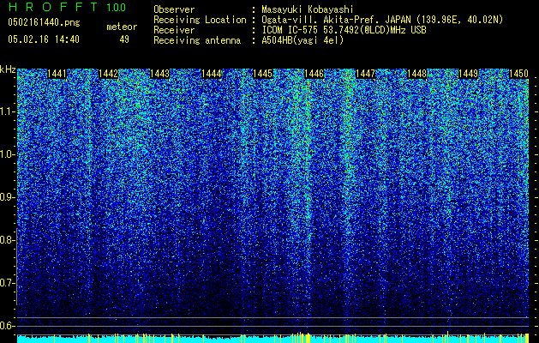Click the 1448 time marker
The width and height of the screenshot is (539, 343).
click(417, 74)
